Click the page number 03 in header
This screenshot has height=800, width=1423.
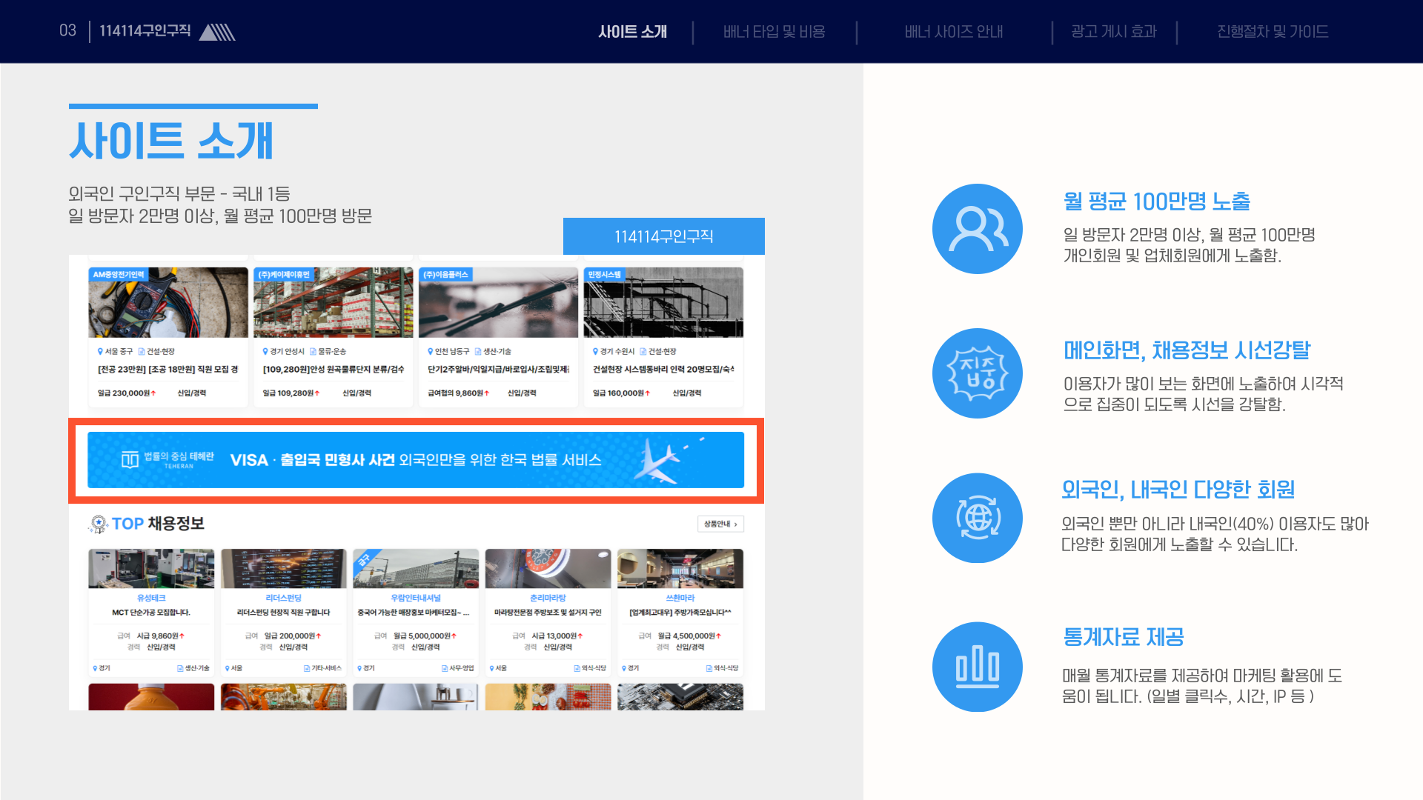(67, 30)
